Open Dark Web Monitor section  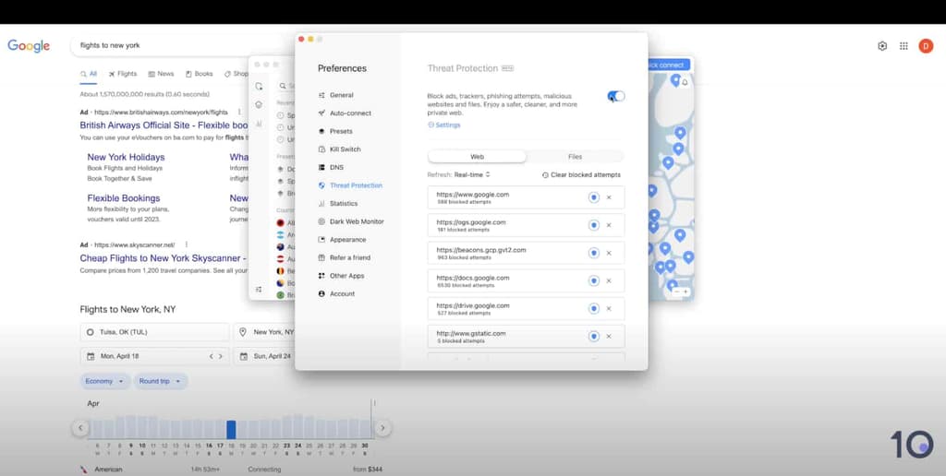coord(357,221)
